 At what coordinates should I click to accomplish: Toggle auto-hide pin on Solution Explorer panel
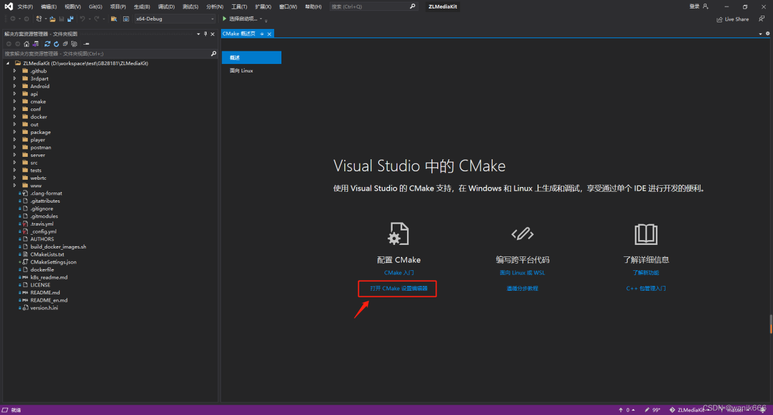[x=205, y=34]
